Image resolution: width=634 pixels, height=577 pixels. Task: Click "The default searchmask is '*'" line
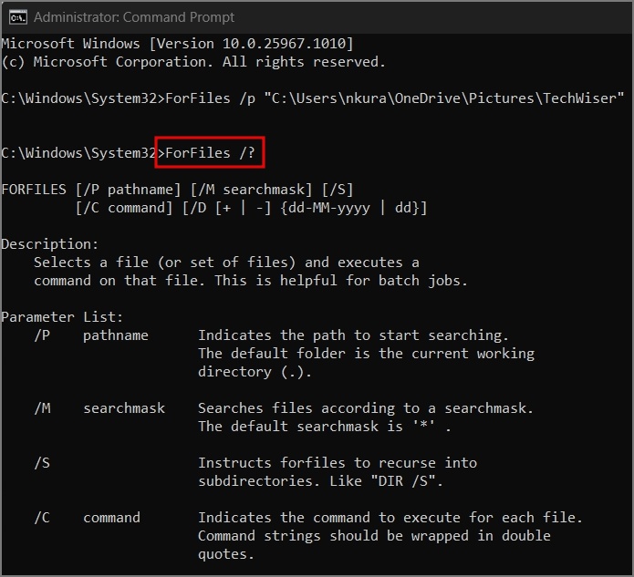(x=325, y=427)
